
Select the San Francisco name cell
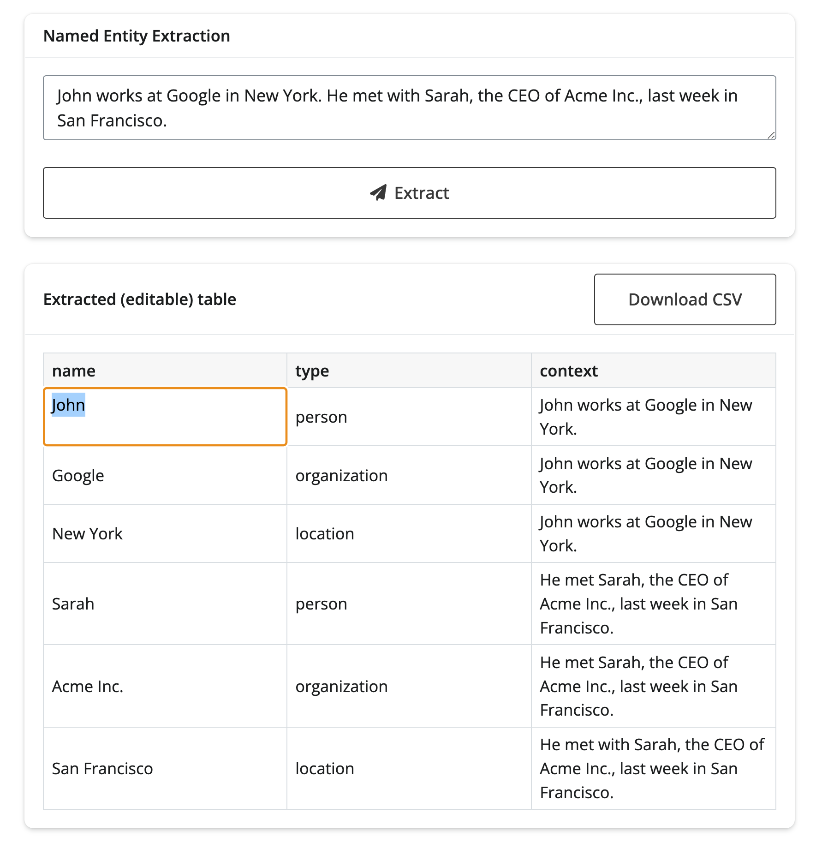pos(165,768)
